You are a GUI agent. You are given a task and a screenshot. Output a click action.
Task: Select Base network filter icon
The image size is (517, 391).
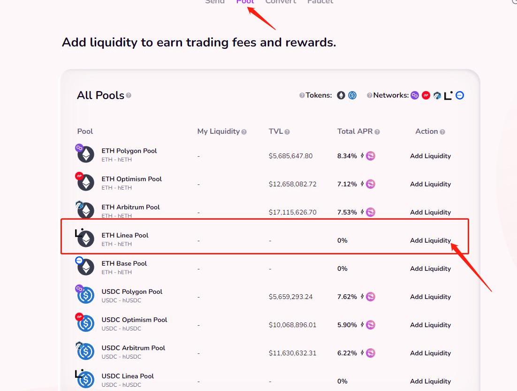coord(460,95)
